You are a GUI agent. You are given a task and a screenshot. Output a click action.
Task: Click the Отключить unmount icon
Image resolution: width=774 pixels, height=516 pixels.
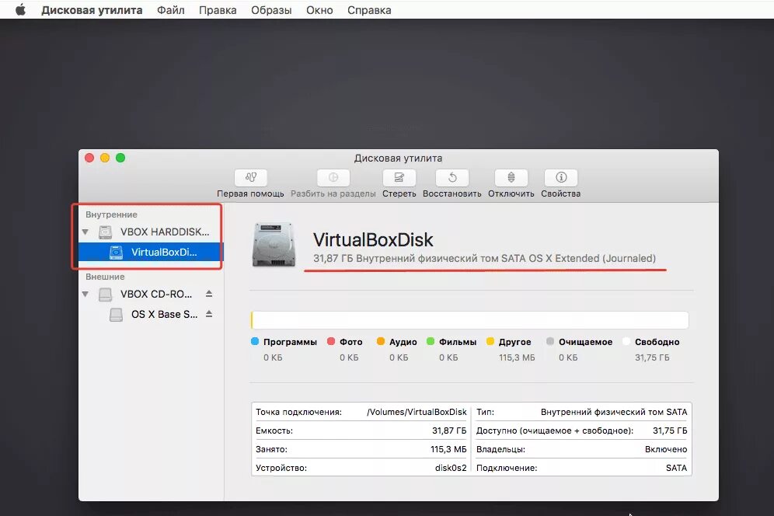tap(511, 177)
